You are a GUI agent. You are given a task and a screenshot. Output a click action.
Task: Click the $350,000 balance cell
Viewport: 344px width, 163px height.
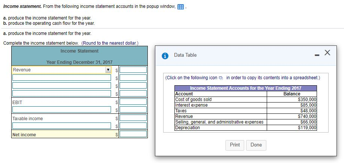(292, 100)
